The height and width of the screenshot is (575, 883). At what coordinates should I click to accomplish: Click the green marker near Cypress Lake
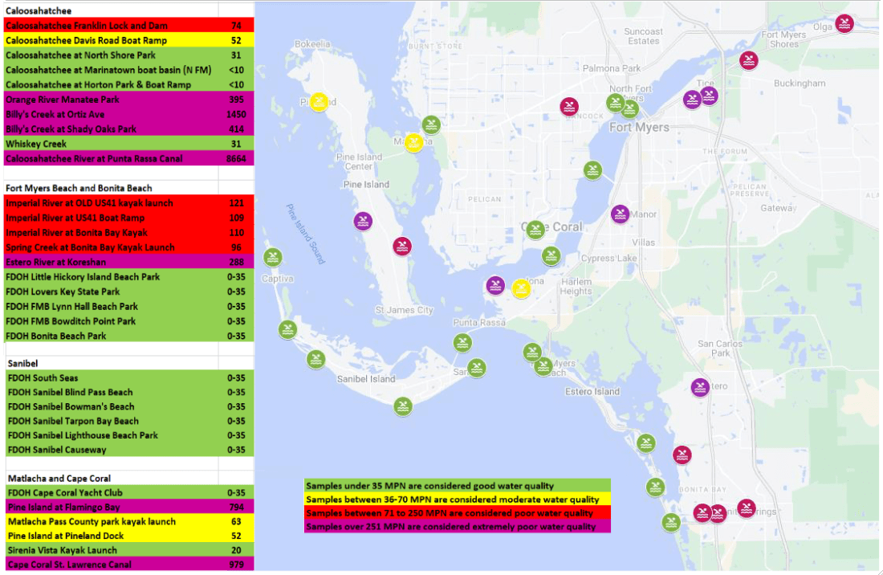[551, 255]
